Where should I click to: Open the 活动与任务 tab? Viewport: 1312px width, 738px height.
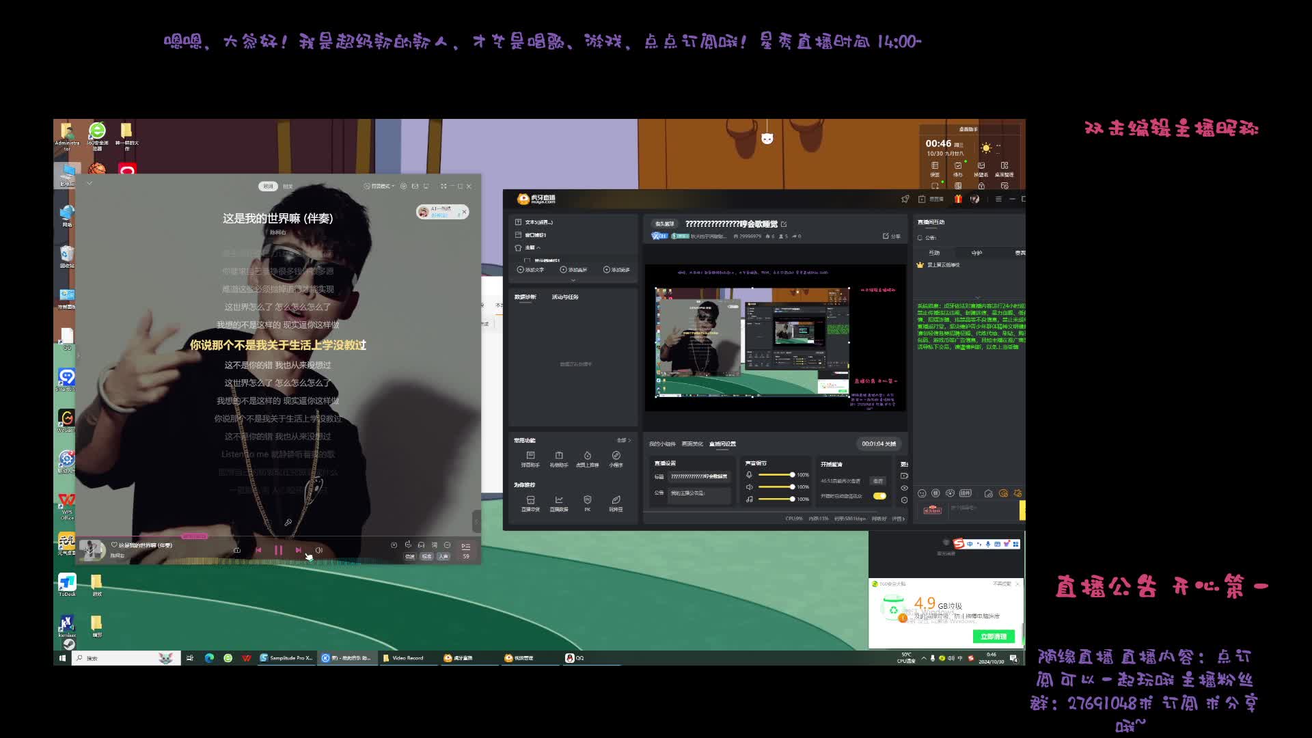click(565, 297)
